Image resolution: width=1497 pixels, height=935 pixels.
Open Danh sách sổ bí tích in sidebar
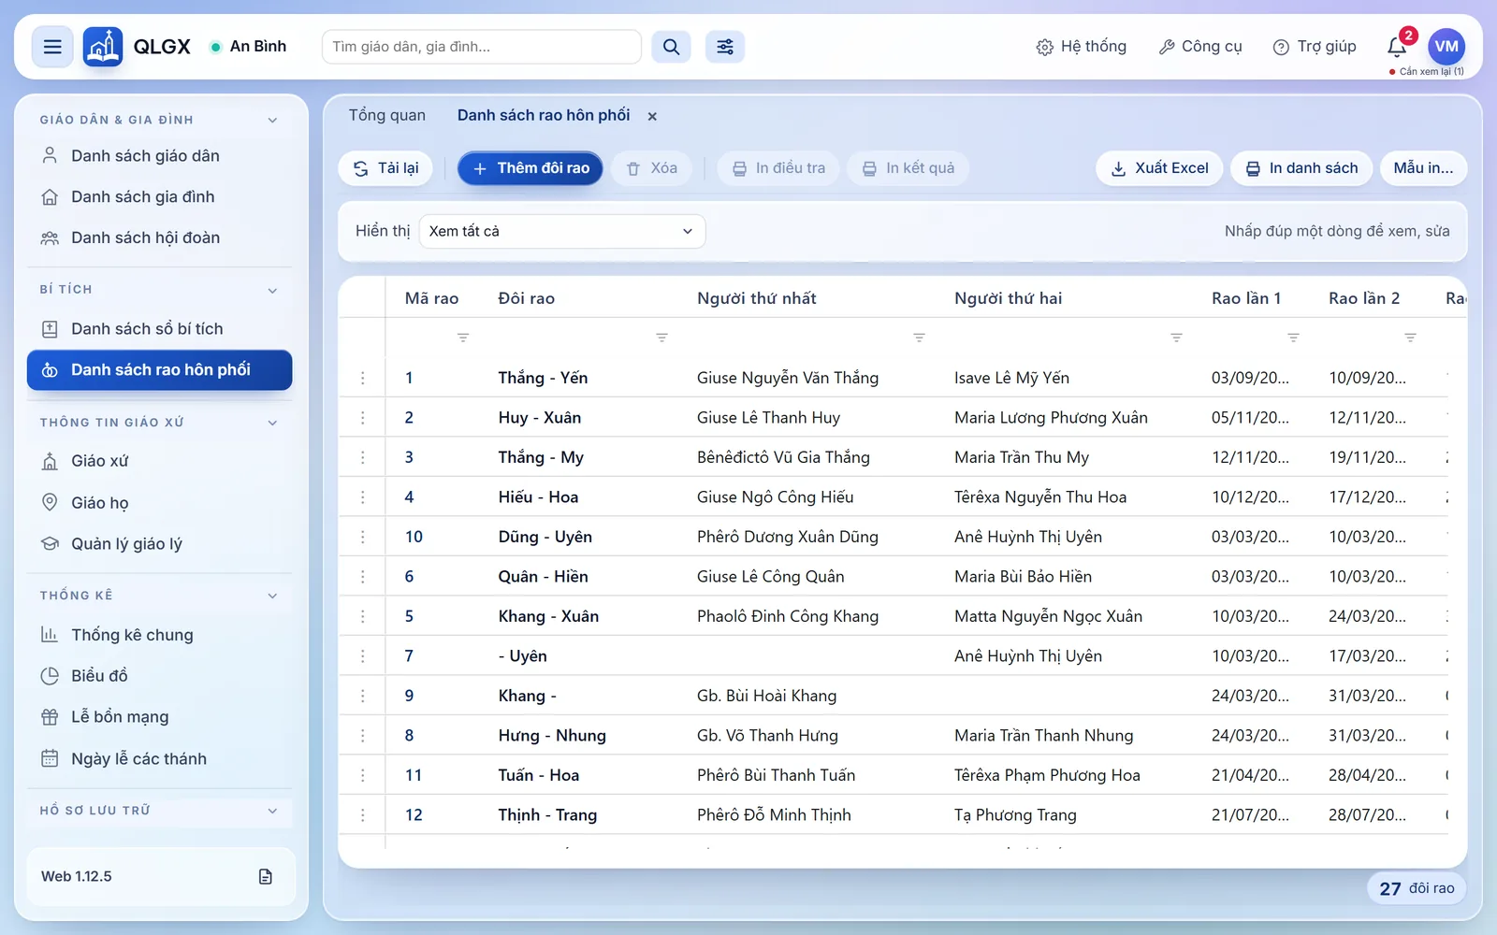point(159,329)
